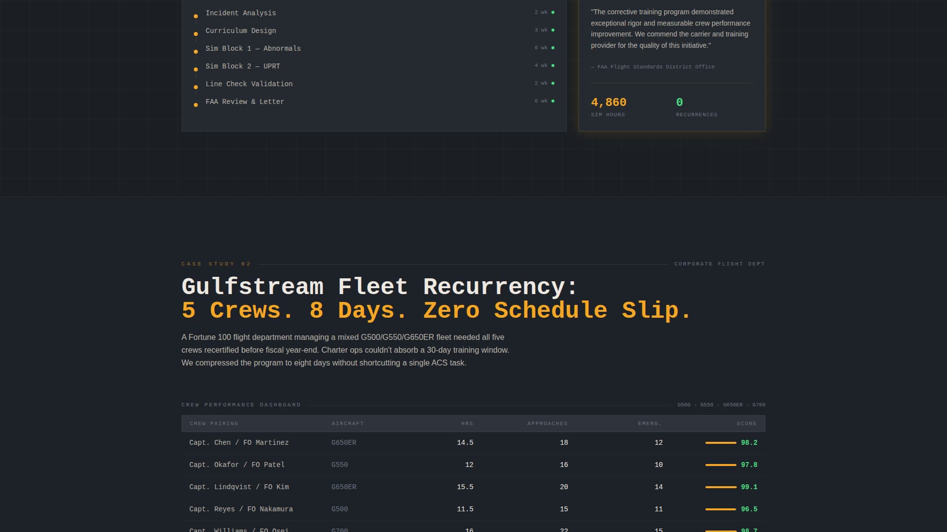Click the green indicator on the Curriculum Design row
Screen dimensions: 947x532
553,30
